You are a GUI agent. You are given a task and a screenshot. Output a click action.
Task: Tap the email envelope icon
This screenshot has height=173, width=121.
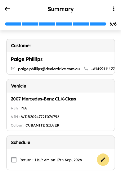point(13,69)
